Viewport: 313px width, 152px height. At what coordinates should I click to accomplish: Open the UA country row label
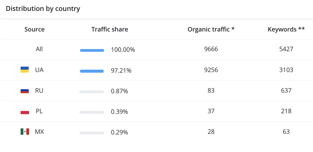[39, 70]
